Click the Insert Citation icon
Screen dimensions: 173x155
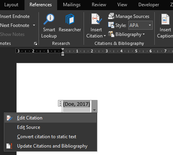96,19
